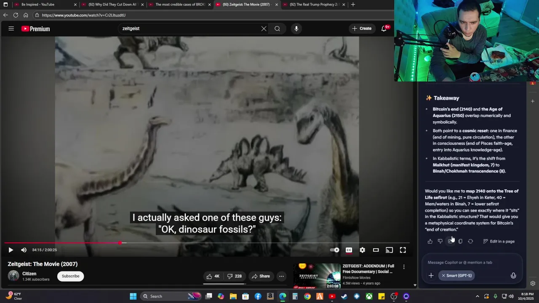
Task: Close the Zeitgeist: The Movie tab
Action: 277,5
